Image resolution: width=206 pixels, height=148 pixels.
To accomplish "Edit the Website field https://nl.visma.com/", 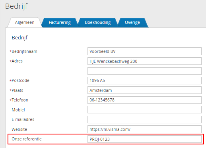I will click(144, 129).
